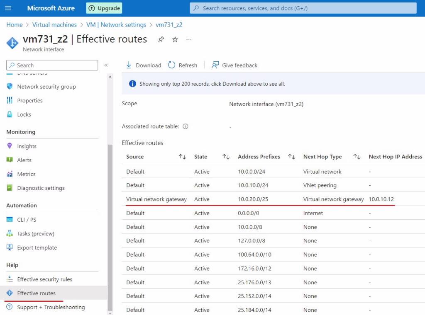This screenshot has width=425, height=315.
Task: Sort the Address Prefixes column
Action: [x=293, y=157]
